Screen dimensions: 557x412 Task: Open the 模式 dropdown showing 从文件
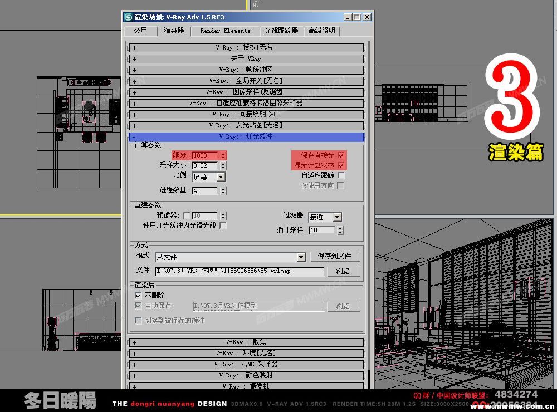pyautogui.click(x=230, y=257)
